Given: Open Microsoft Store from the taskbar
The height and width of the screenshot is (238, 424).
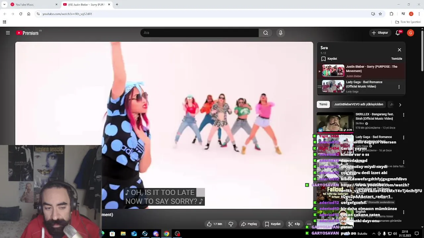Looking at the screenshot, I should (112, 234).
